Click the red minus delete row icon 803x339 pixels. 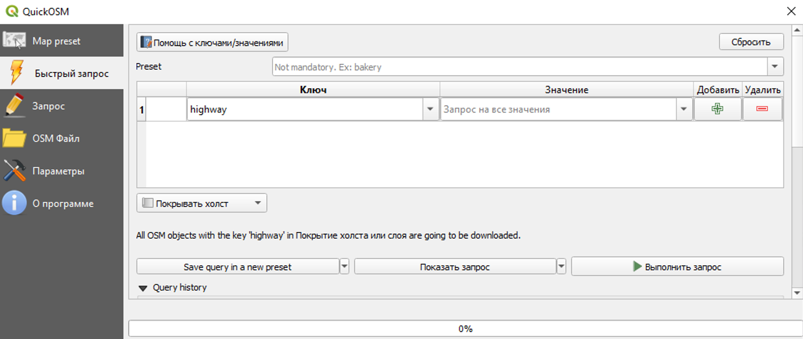762,109
